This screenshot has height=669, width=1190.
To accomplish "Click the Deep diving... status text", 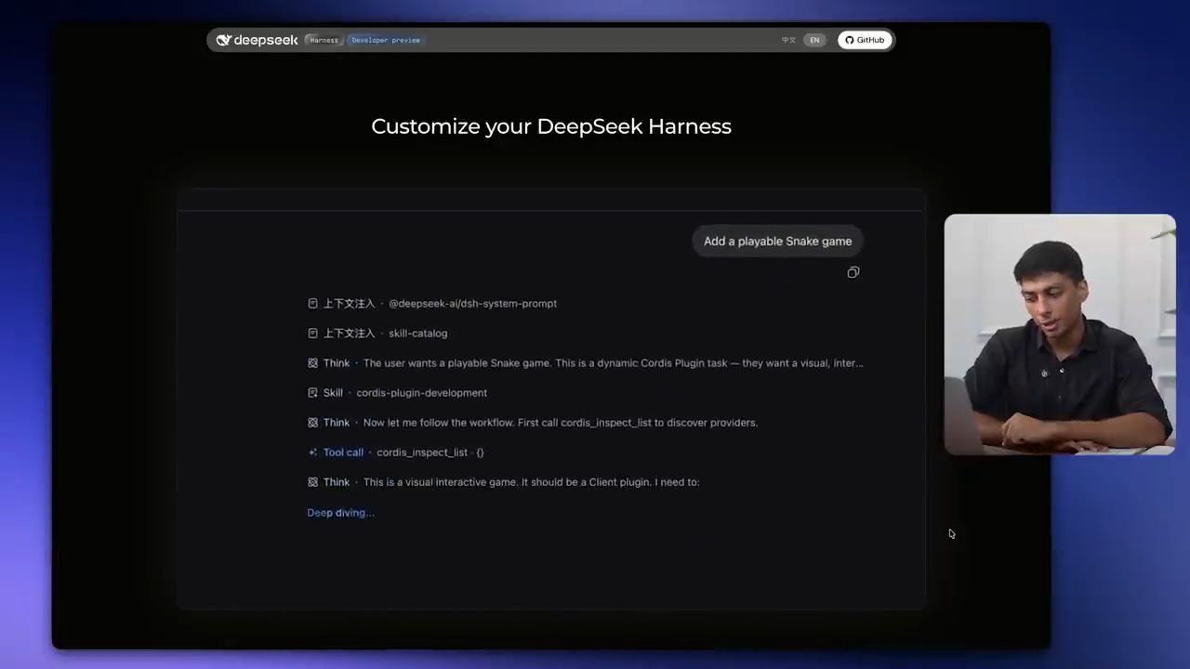I will [340, 513].
